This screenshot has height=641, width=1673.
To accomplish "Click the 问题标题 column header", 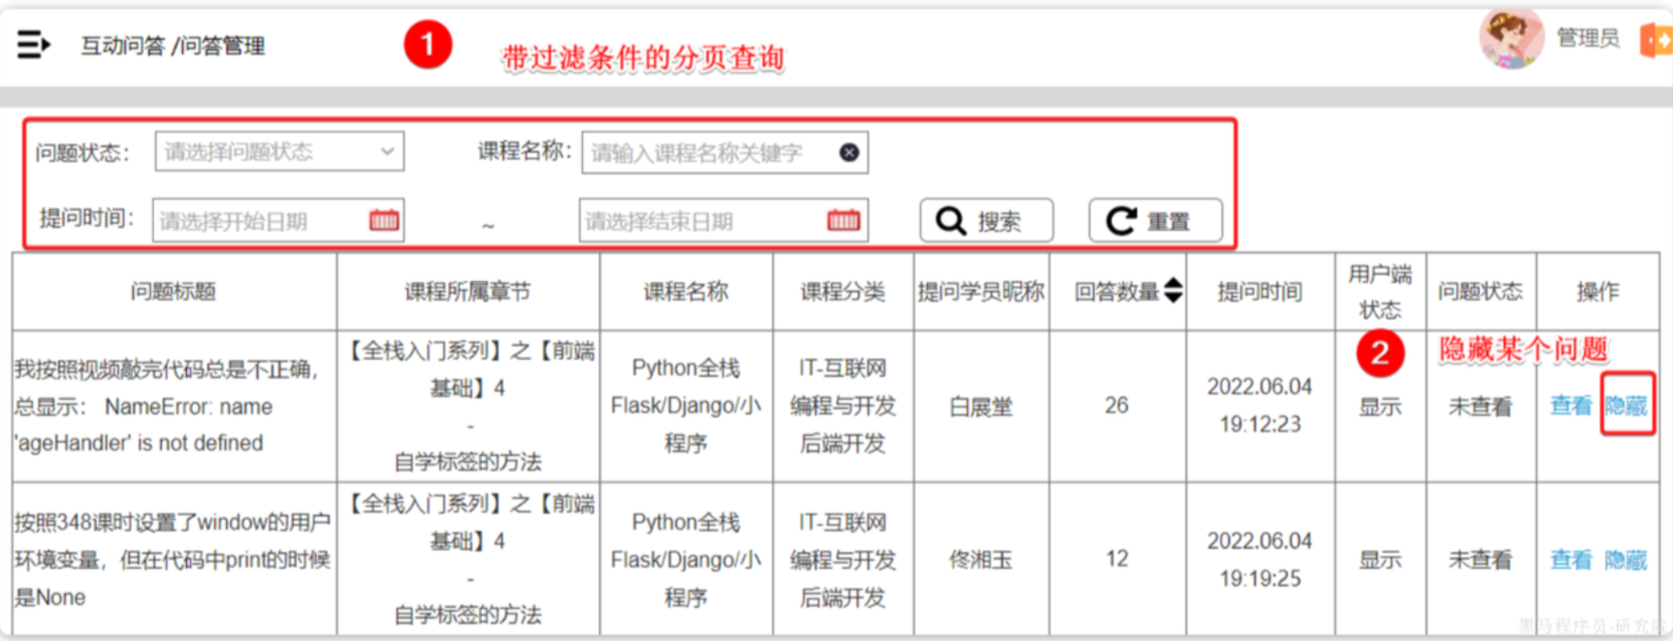I will [174, 291].
